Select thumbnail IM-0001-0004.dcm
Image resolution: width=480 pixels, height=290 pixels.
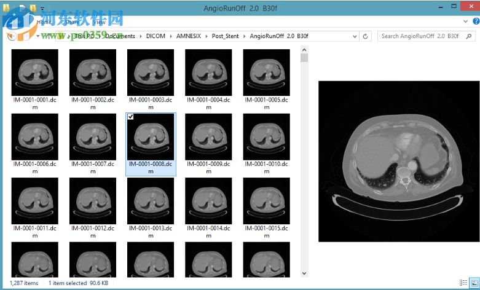click(x=208, y=72)
